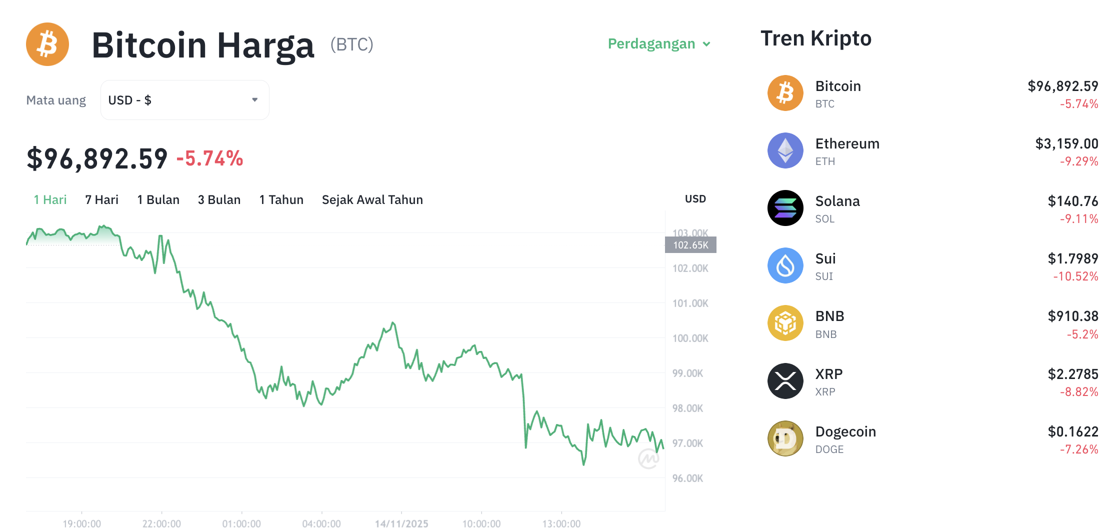
Task: Click the Sui coin icon
Action: (785, 265)
